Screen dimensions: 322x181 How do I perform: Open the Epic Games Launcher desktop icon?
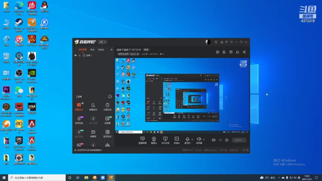click(x=19, y=144)
